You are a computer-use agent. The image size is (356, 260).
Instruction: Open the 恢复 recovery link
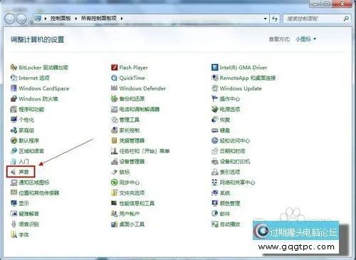click(x=225, y=120)
